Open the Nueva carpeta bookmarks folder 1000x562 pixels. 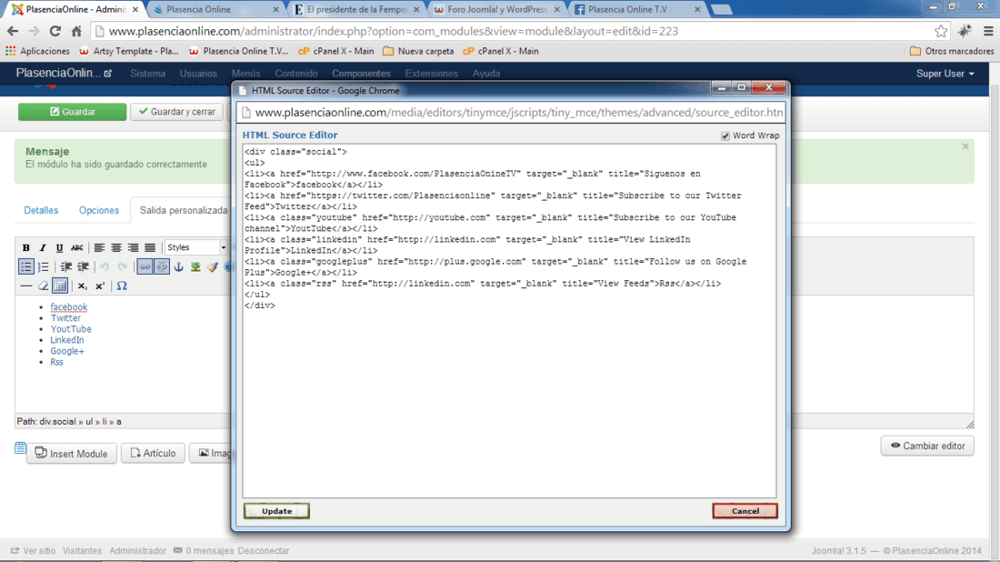tap(418, 51)
